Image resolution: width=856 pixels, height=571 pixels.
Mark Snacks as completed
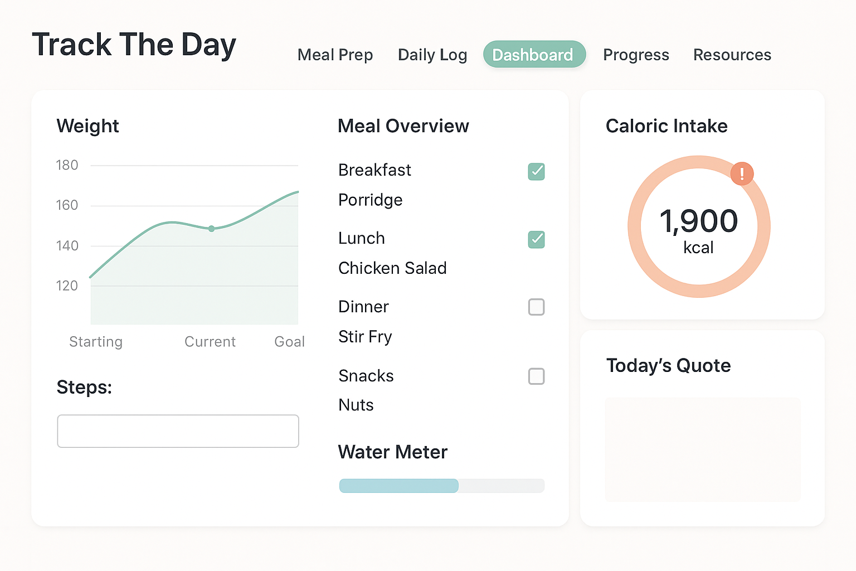click(536, 376)
